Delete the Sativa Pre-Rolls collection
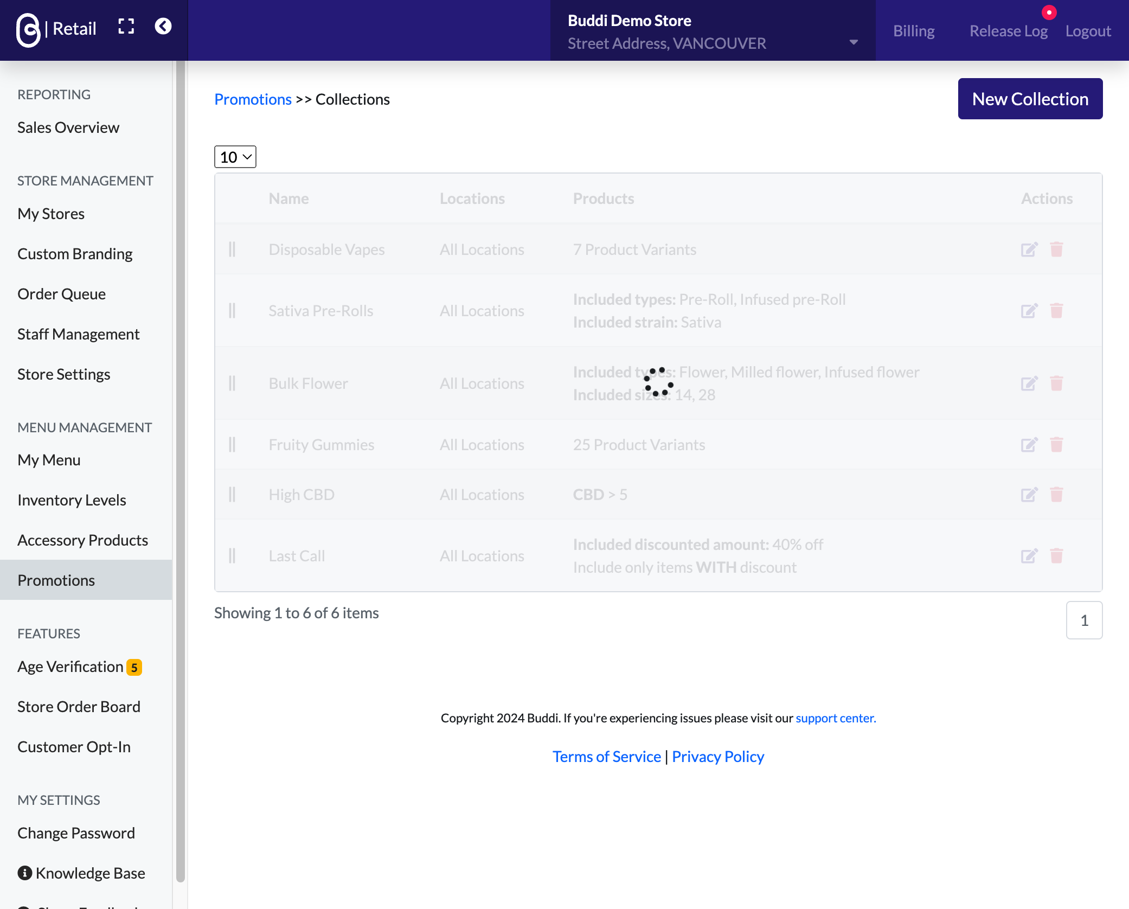 click(x=1056, y=311)
